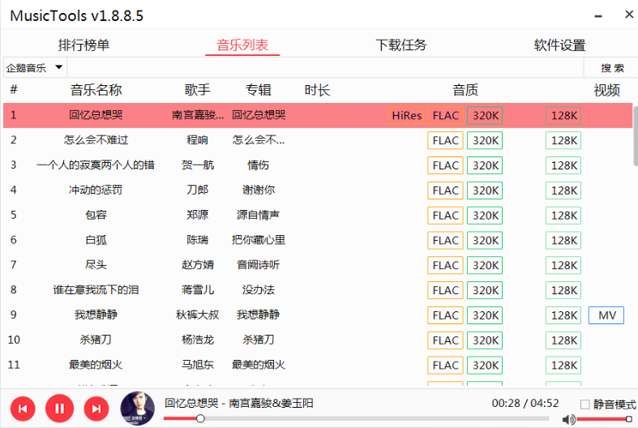The height and width of the screenshot is (428, 638).
Task: Pause the currently playing song
Action: (59, 409)
